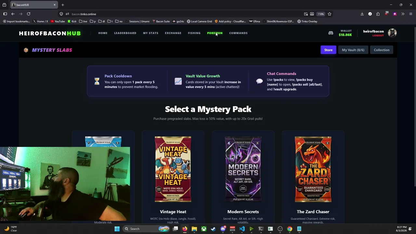The height and width of the screenshot is (234, 416).
Task: Go to the HOME nav item
Action: [103, 33]
